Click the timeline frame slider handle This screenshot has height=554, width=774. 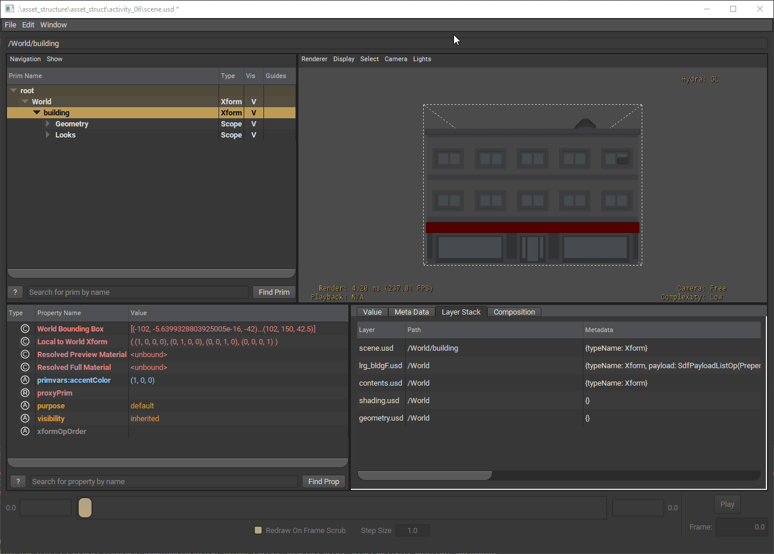click(x=85, y=507)
